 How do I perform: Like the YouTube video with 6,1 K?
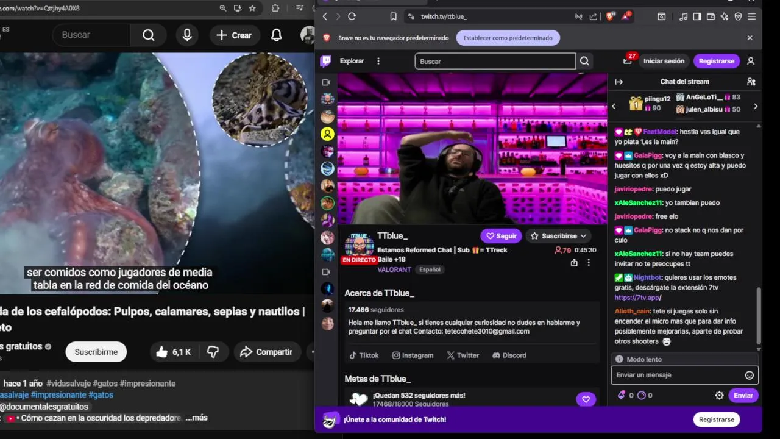coord(173,352)
